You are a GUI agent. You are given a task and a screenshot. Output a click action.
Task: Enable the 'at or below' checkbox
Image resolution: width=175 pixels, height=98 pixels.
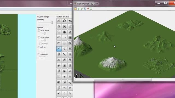tap(39, 37)
